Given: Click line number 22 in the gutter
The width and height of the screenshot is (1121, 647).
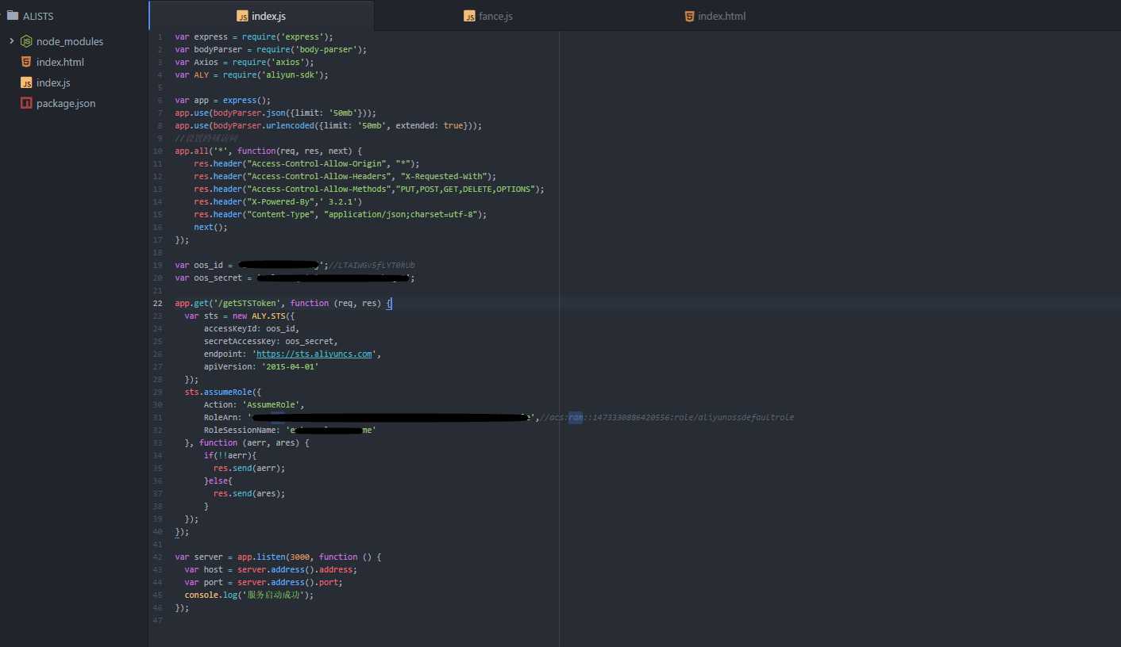Looking at the screenshot, I should pos(157,303).
